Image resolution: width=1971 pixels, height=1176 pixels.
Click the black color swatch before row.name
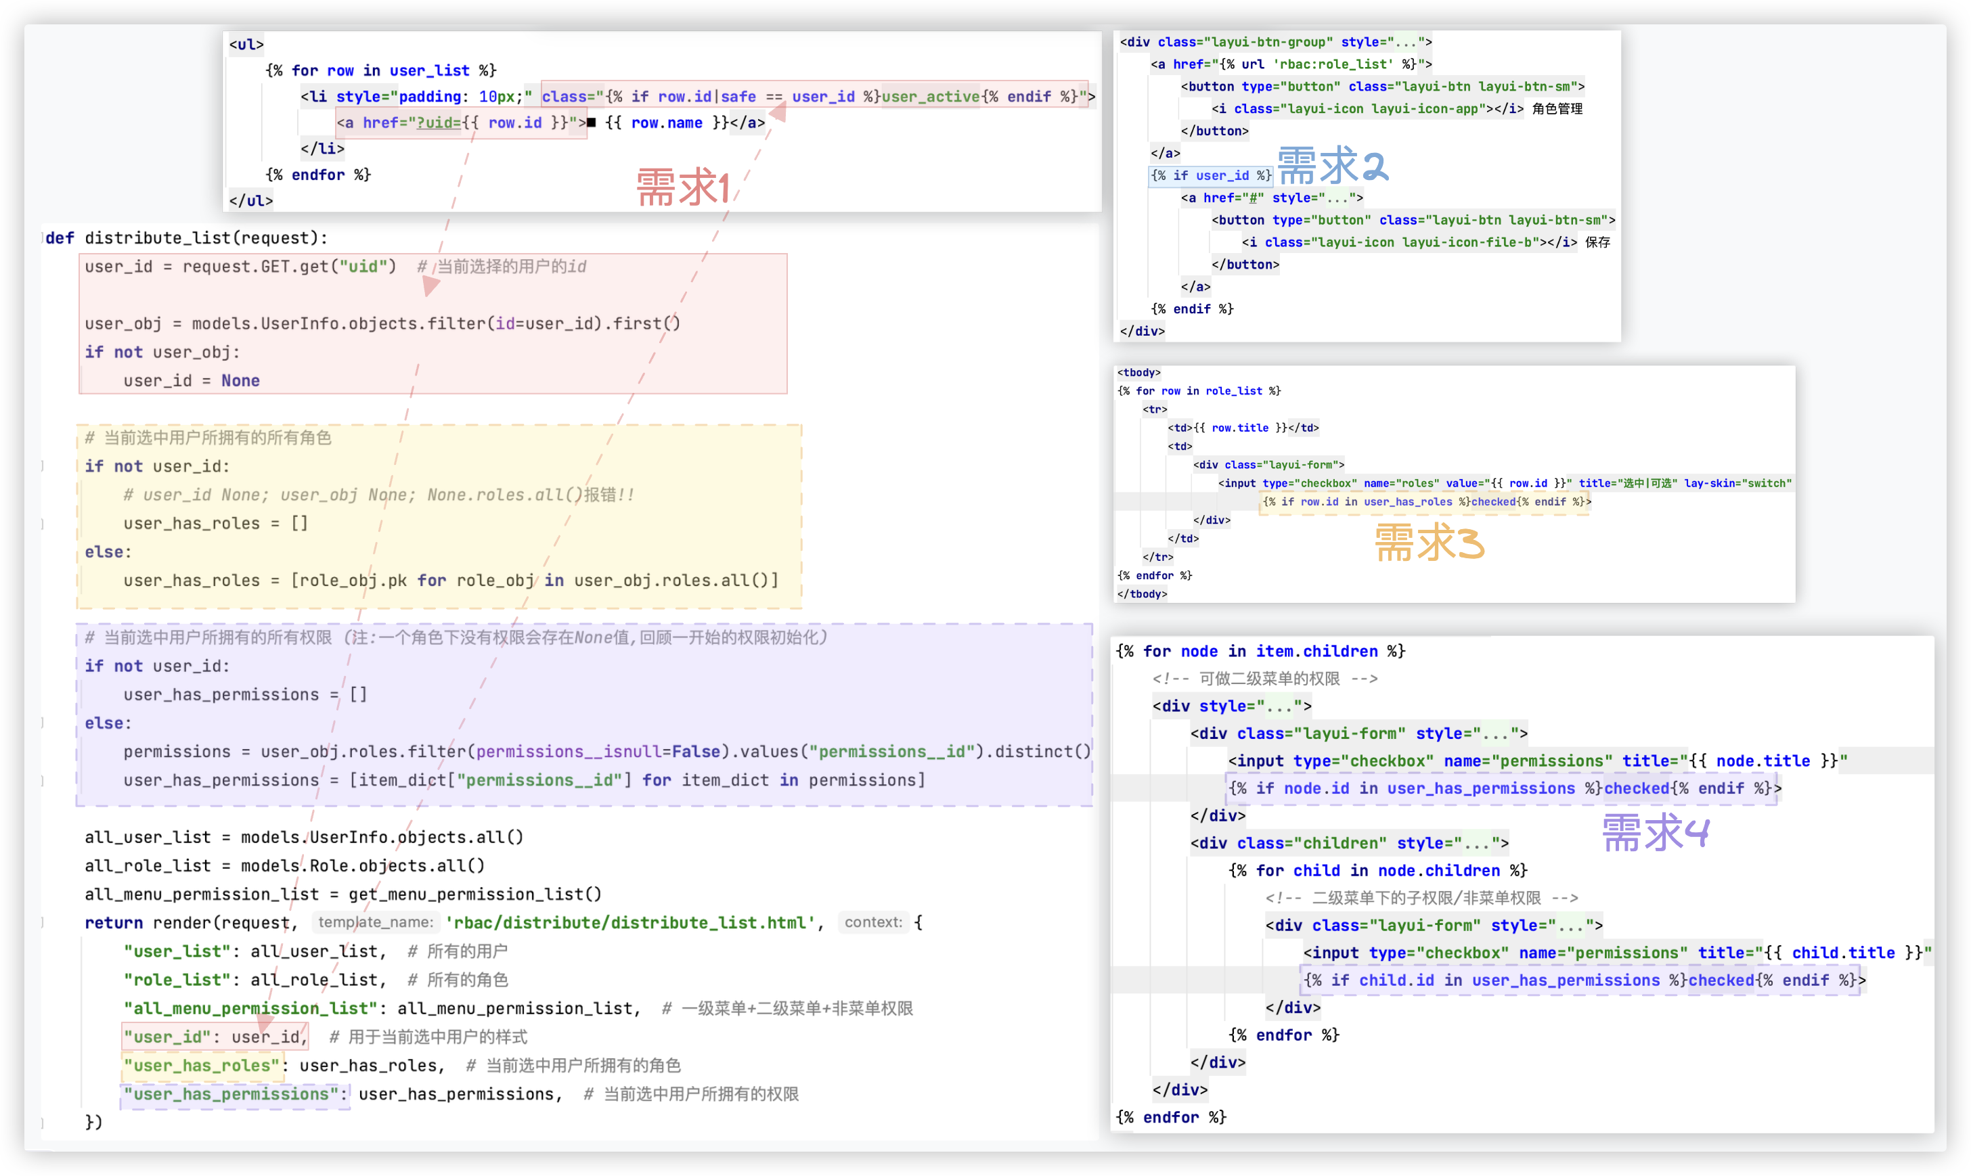click(x=591, y=123)
